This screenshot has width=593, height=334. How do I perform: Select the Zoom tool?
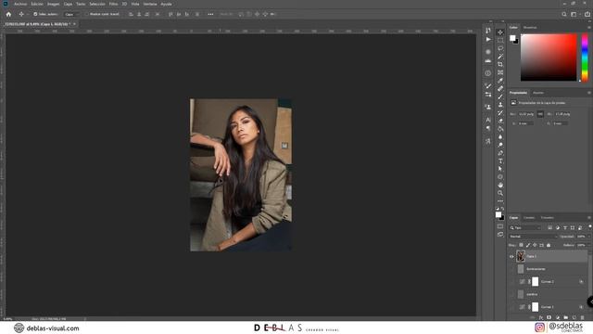[500, 193]
